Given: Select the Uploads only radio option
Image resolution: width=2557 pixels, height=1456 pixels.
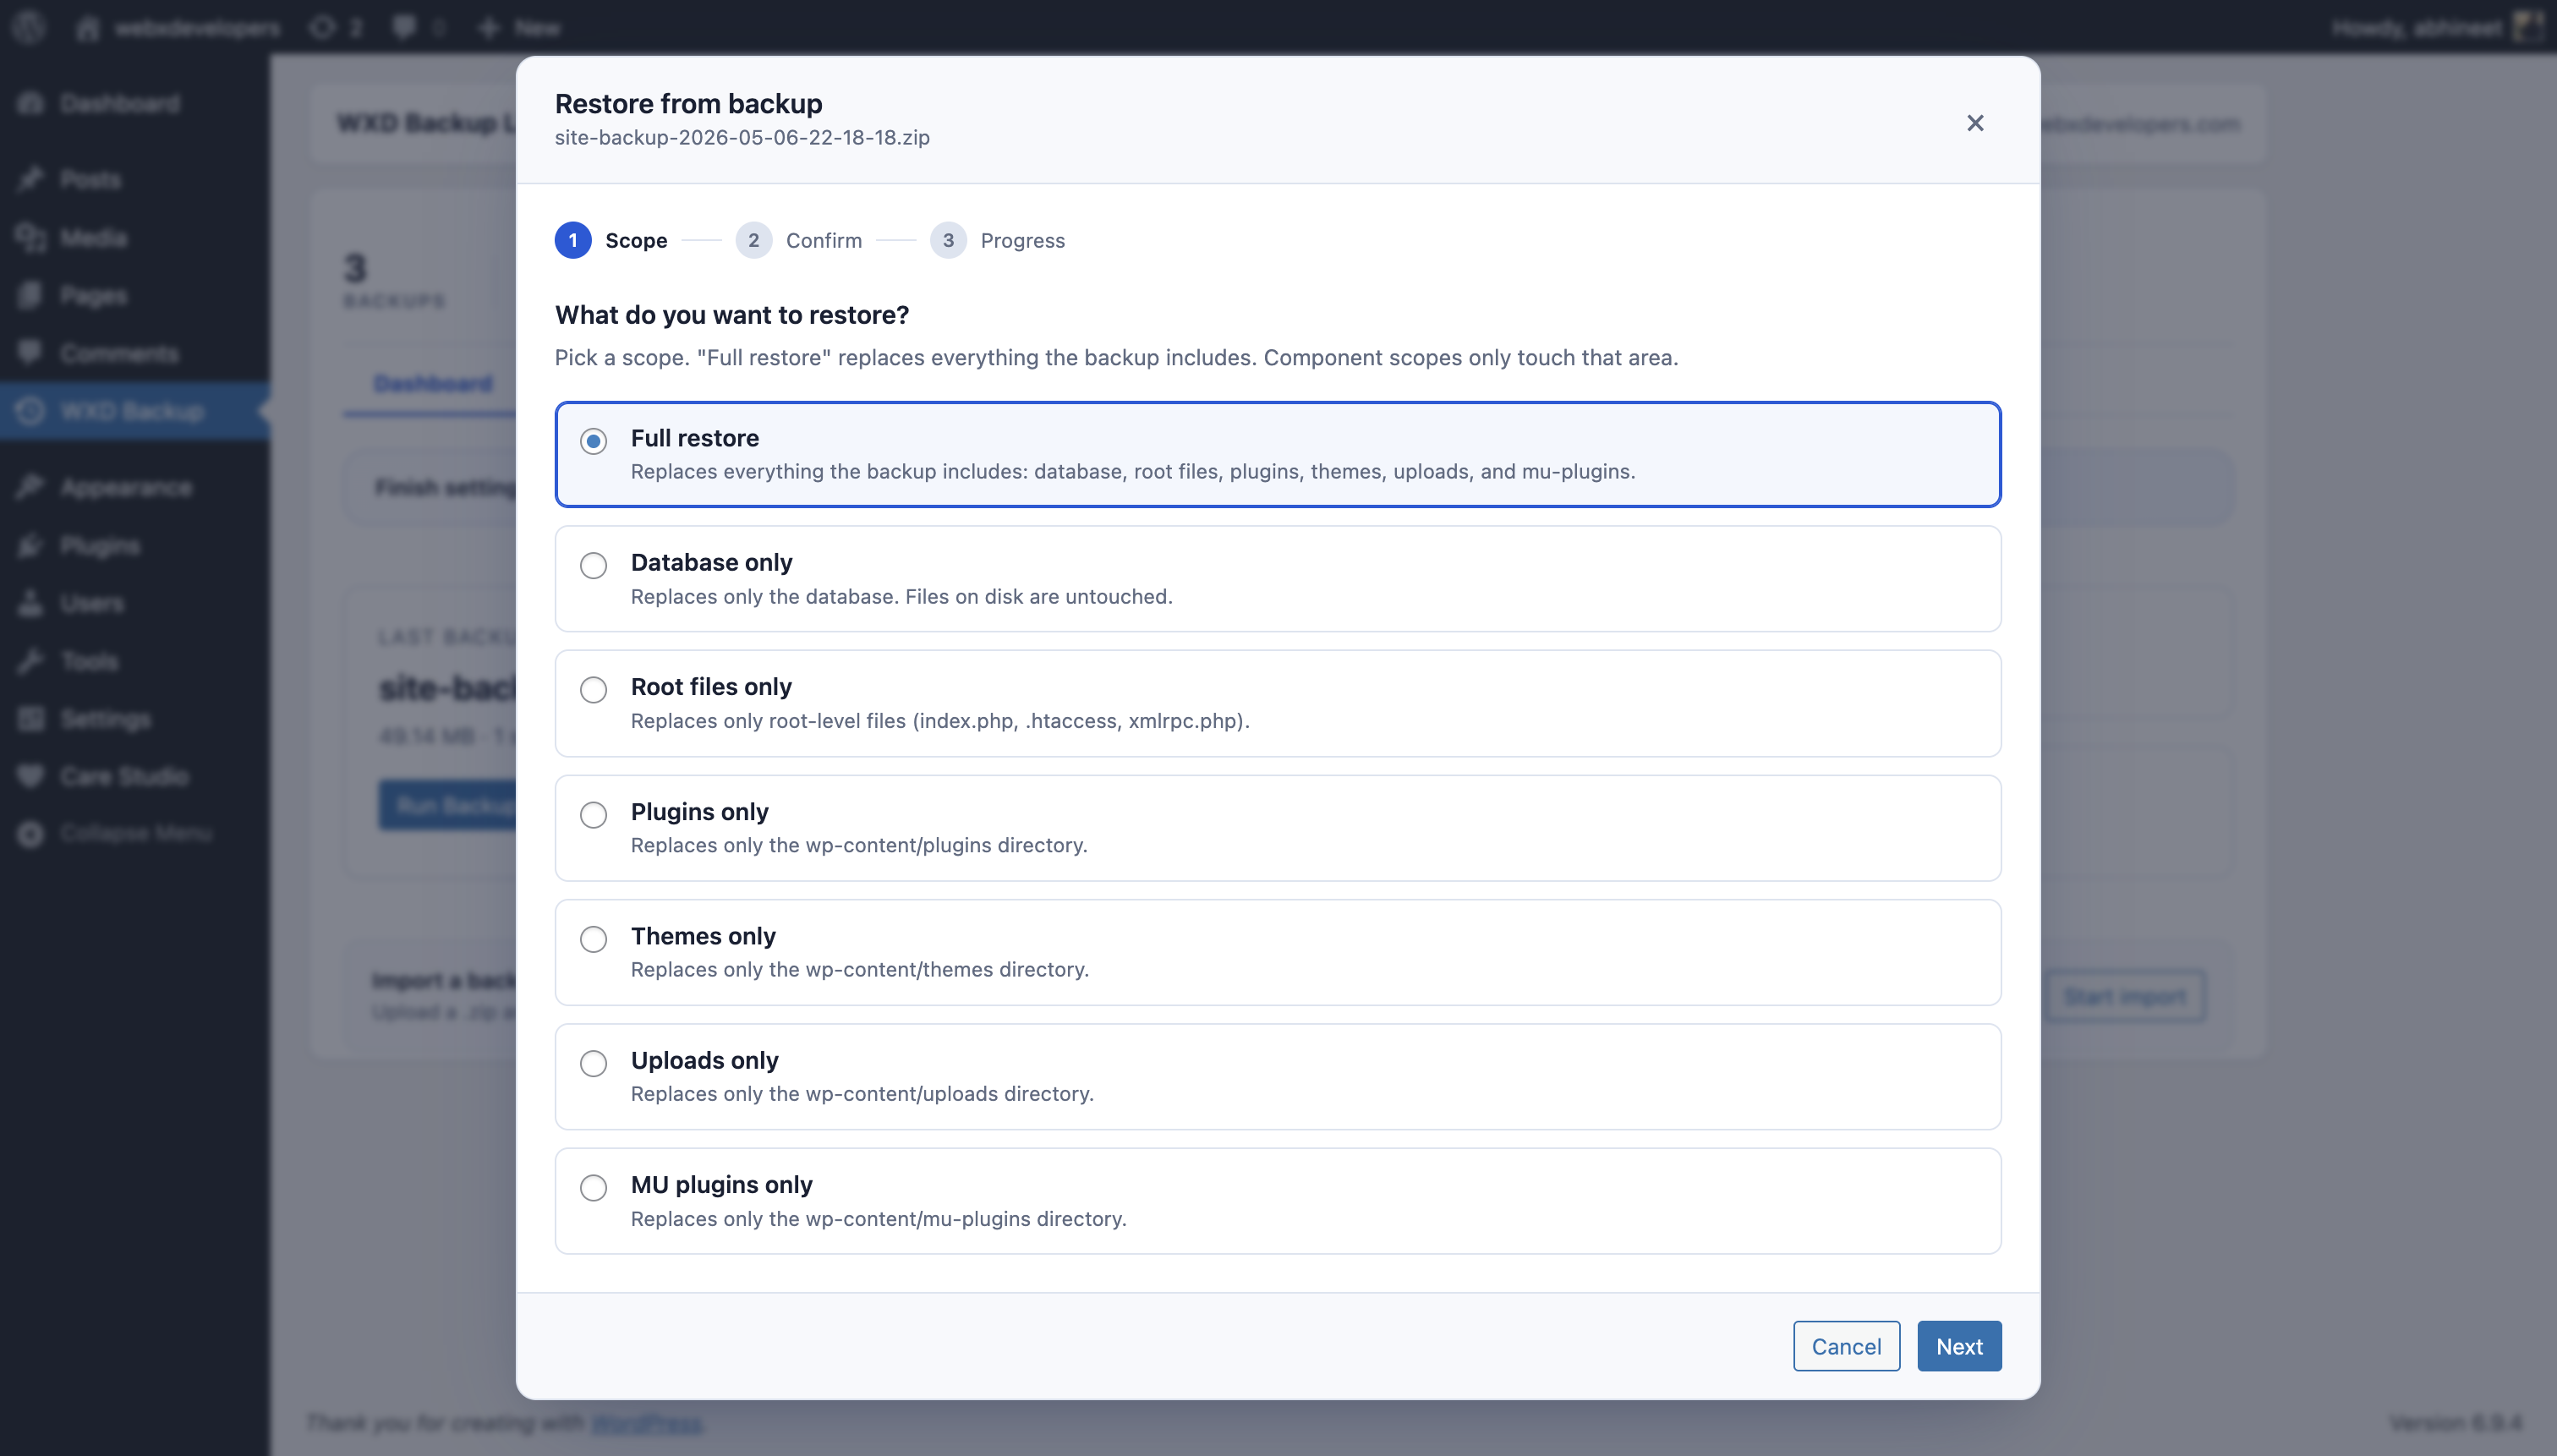Looking at the screenshot, I should coord(593,1063).
